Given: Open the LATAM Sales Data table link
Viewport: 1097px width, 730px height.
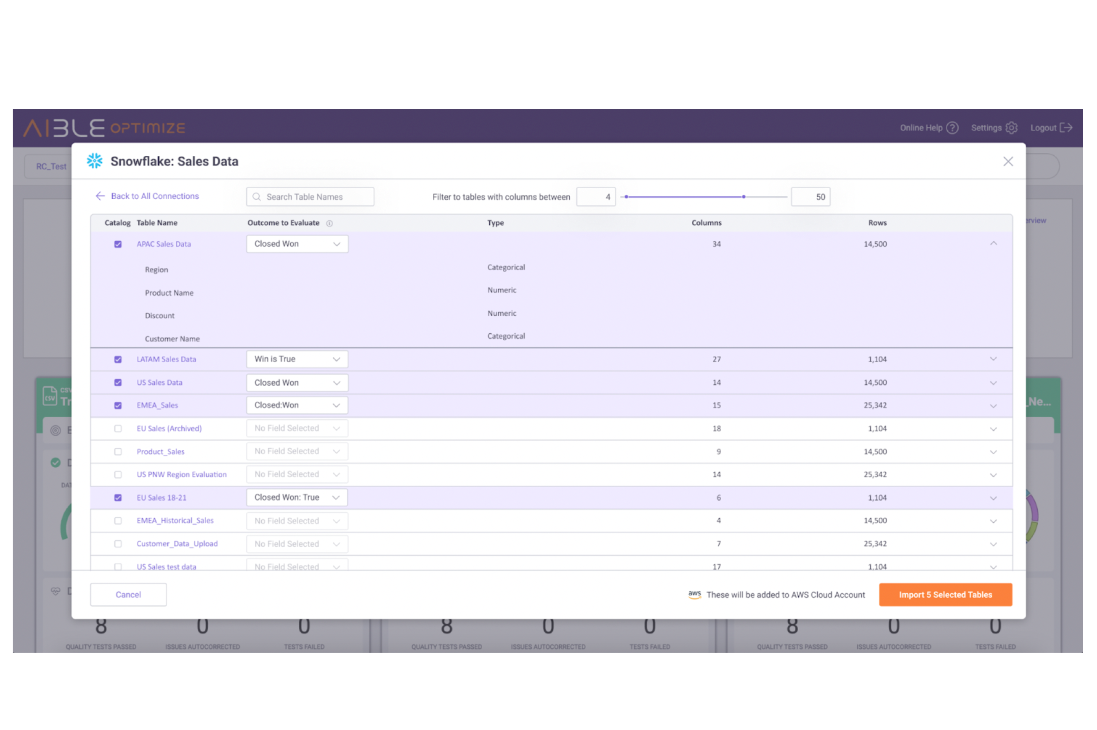Looking at the screenshot, I should (x=166, y=359).
